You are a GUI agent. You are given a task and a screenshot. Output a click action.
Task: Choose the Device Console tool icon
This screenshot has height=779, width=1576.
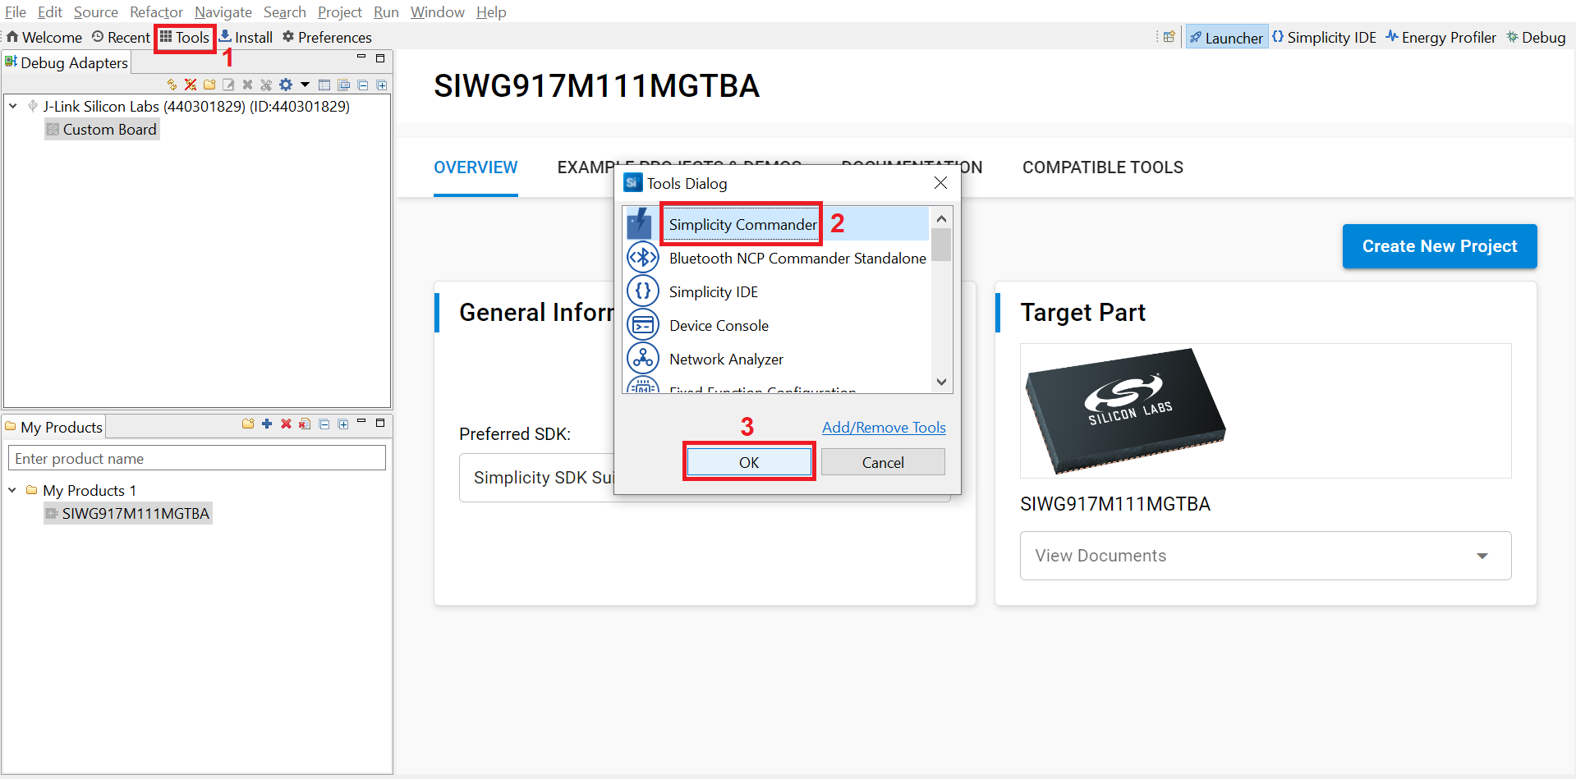click(x=642, y=325)
